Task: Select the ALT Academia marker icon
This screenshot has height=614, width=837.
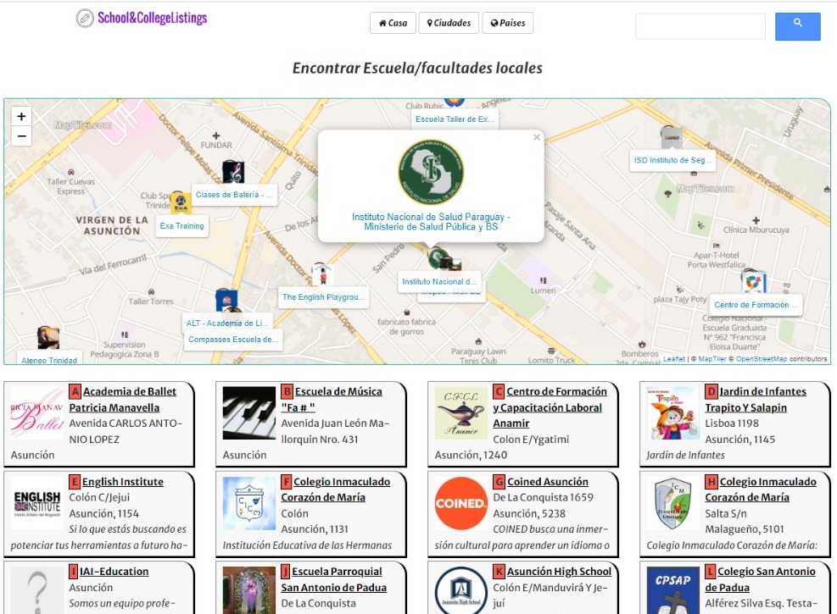Action: (x=226, y=301)
